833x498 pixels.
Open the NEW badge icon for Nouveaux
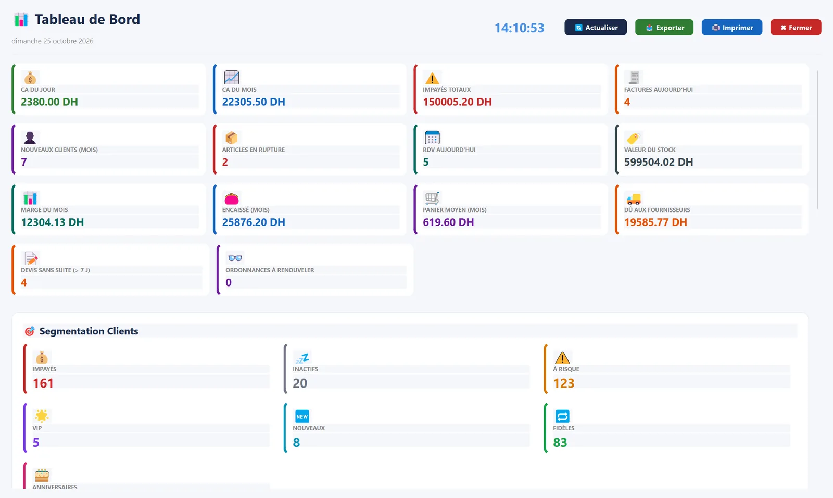pos(302,416)
